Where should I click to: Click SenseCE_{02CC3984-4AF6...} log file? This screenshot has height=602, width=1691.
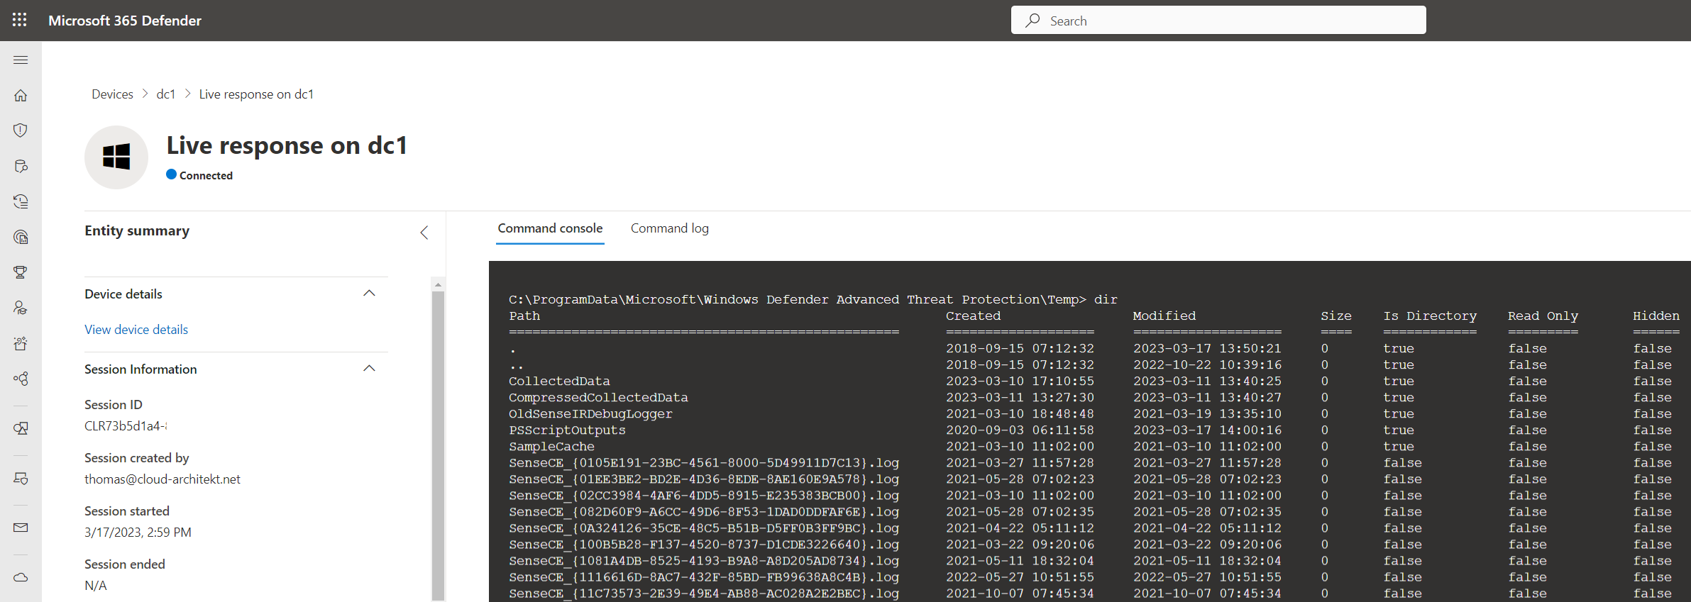tap(704, 495)
